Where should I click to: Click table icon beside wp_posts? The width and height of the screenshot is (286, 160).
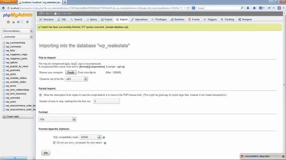(x=4, y=74)
